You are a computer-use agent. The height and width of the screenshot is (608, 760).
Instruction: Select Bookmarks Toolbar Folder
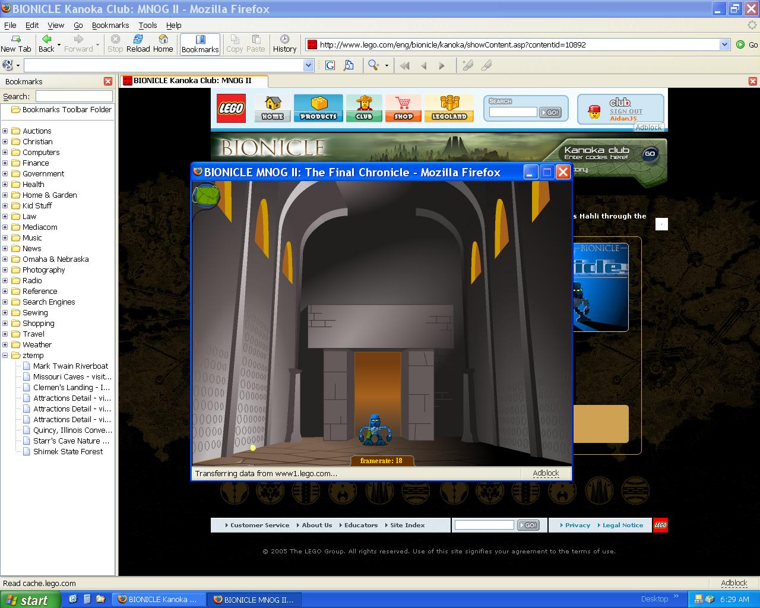pos(61,110)
